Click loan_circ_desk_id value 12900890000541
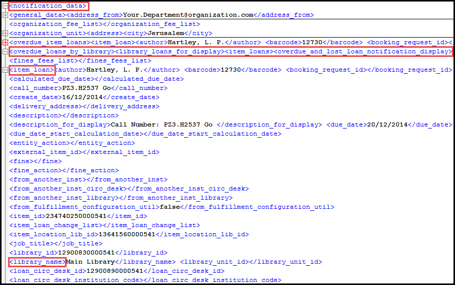The width and height of the screenshot is (455, 285). click(x=115, y=271)
